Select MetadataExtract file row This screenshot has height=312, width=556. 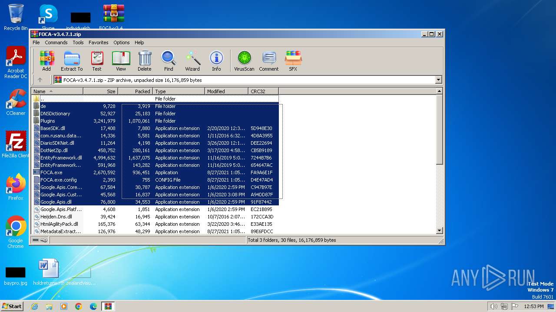(x=155, y=231)
